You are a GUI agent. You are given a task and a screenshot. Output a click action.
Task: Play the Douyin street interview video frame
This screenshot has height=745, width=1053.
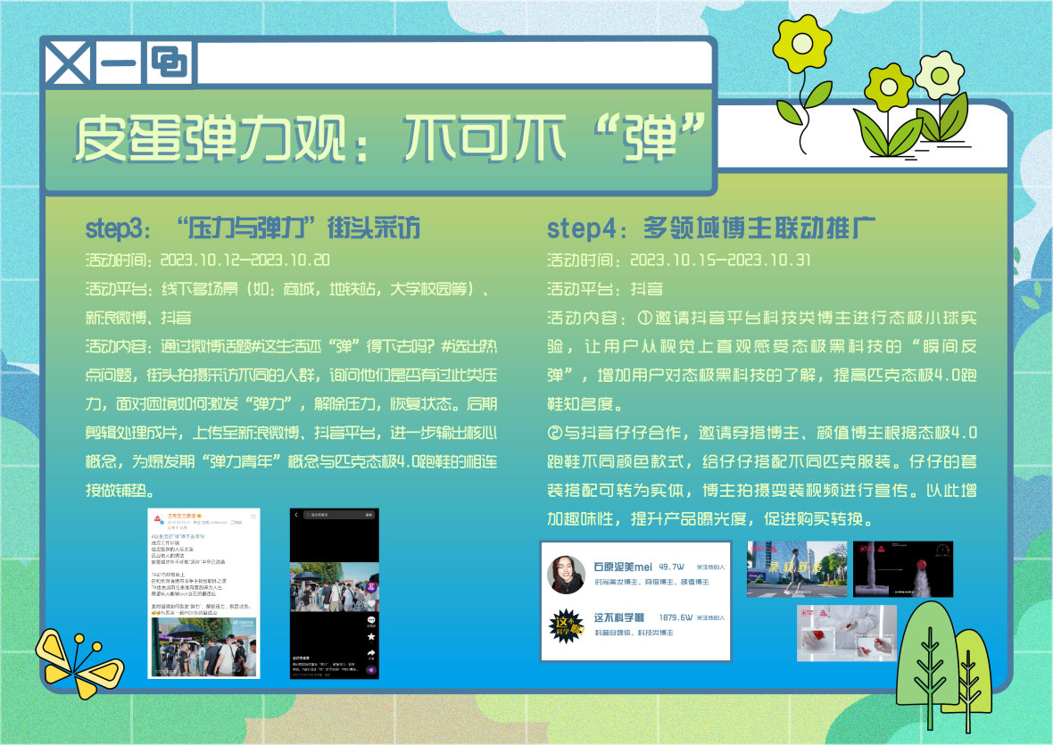coord(335,587)
